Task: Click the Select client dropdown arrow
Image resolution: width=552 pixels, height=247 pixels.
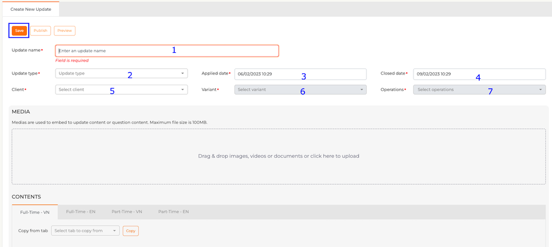Action: click(x=183, y=90)
